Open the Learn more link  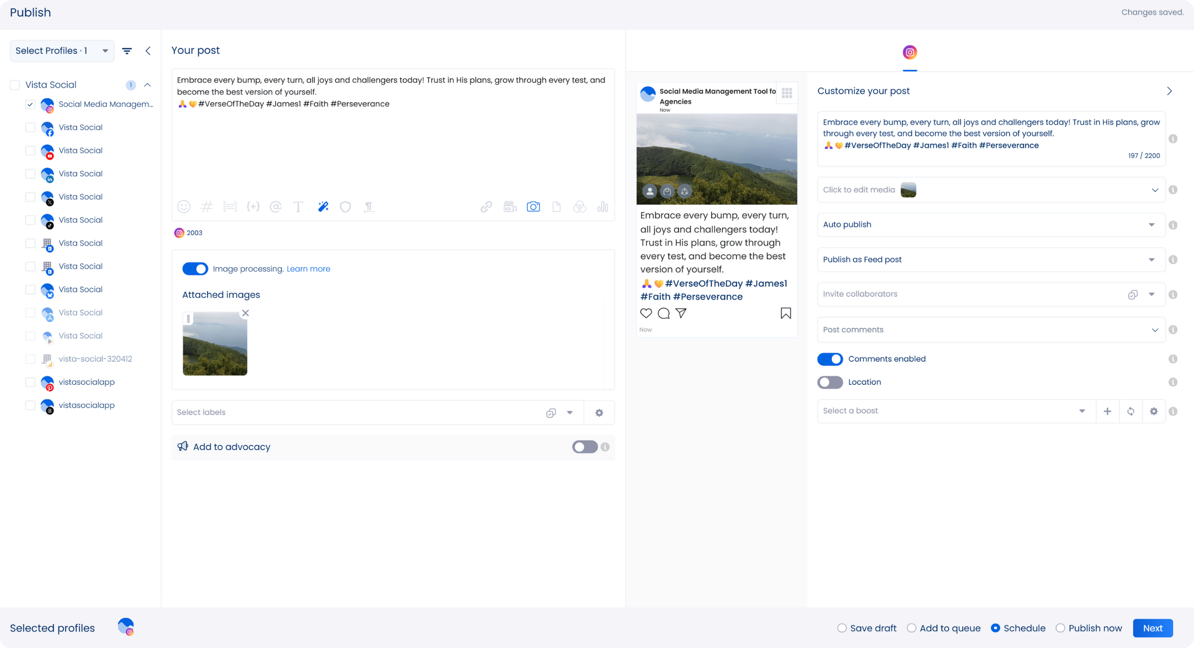point(308,269)
